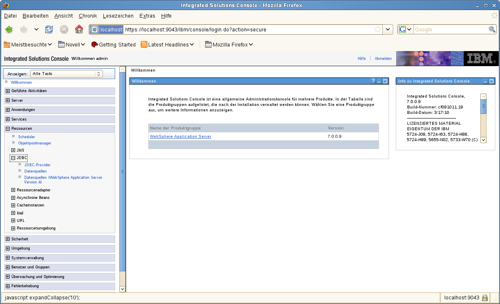500x304 pixels.
Task: Minimize the Willkommen portlet
Action: [x=379, y=81]
